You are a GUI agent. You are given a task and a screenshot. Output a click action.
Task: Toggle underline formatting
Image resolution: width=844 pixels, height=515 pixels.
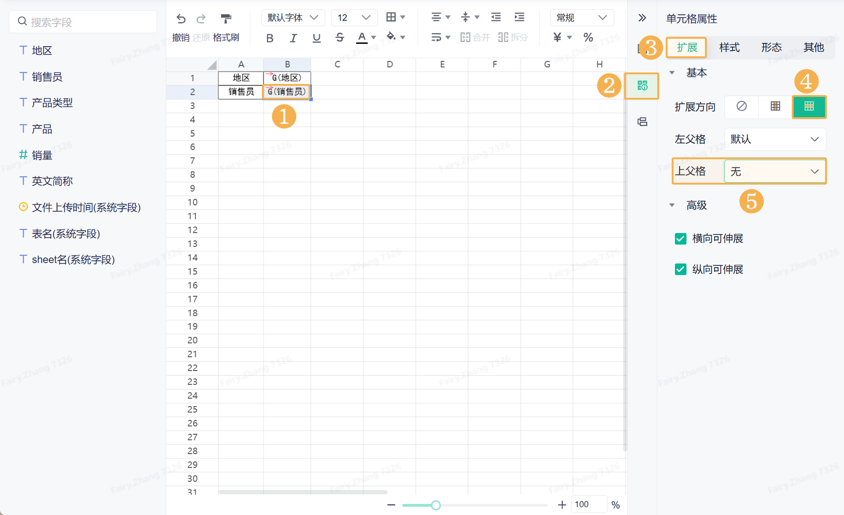point(316,38)
